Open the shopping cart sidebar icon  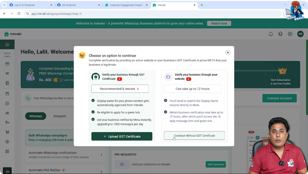coord(7,132)
